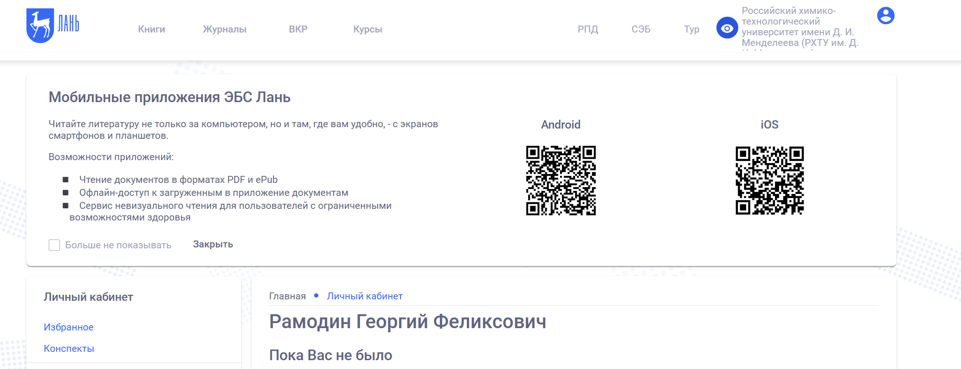The height and width of the screenshot is (369, 961).
Task: Open the Журналы menu item
Action: coord(225,29)
